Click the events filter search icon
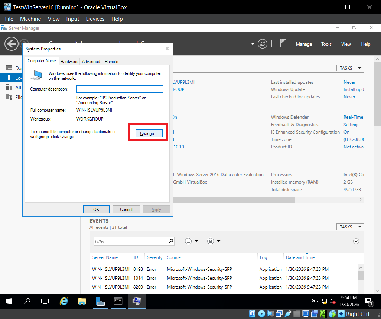This screenshot has width=381, height=319. (171, 241)
